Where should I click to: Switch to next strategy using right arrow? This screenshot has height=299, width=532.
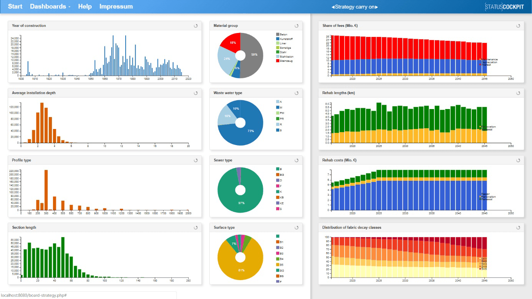[377, 7]
